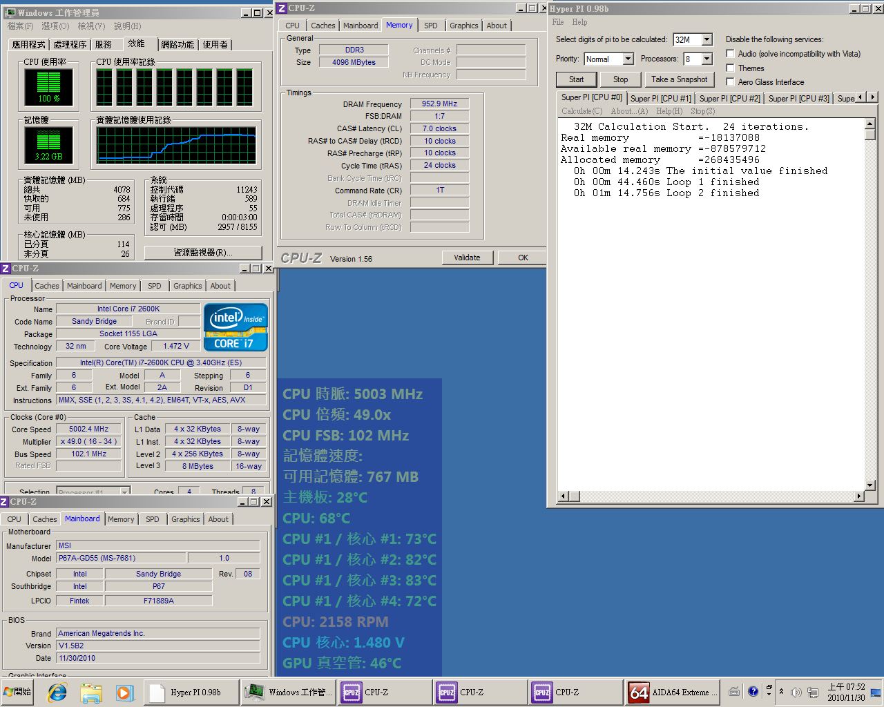Open 資源監視器(R)... resource monitor button

[203, 253]
